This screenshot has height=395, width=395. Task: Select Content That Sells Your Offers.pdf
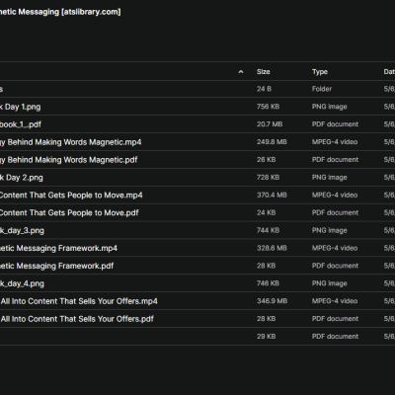[77, 319]
